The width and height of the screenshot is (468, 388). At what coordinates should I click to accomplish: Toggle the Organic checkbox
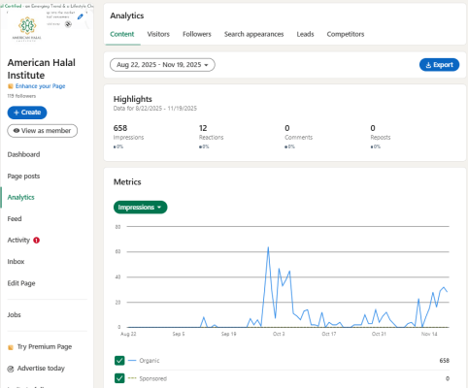[x=119, y=361]
